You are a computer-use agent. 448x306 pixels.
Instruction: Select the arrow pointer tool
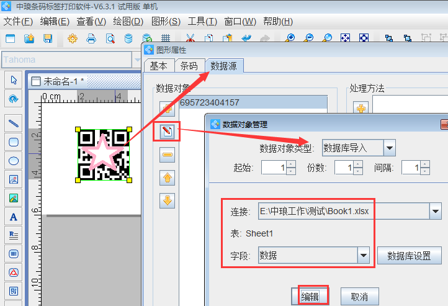pyautogui.click(x=14, y=80)
